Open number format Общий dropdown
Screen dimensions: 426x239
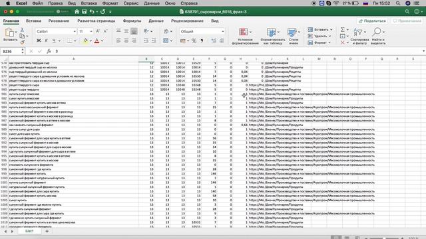coord(222,31)
